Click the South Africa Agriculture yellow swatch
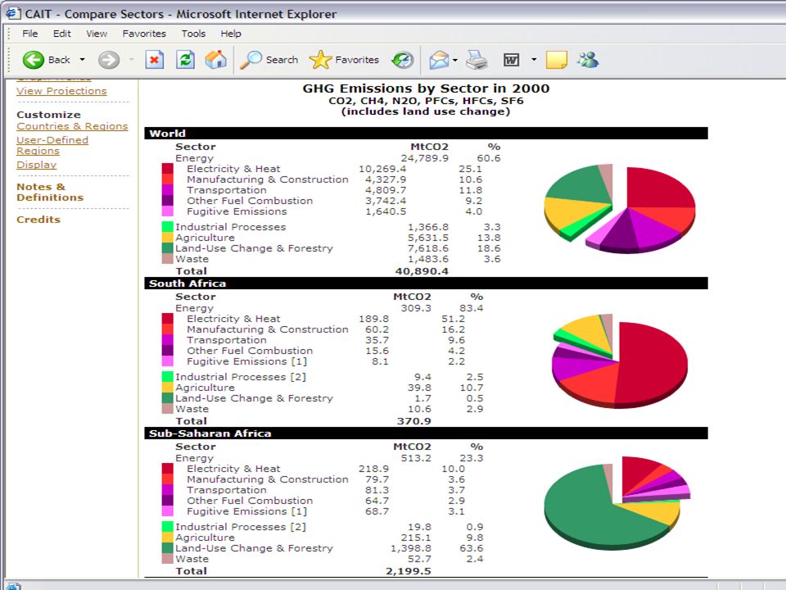Screen dimensions: 786x590 click(x=167, y=388)
